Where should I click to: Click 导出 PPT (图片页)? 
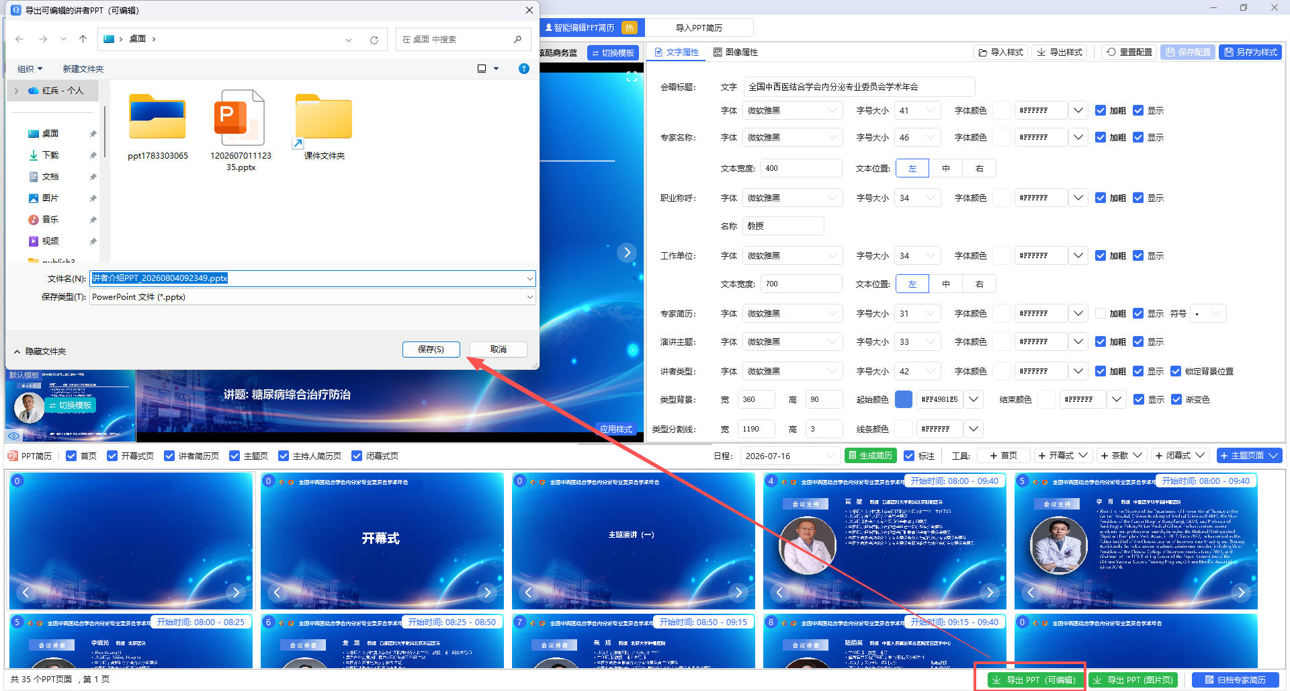(1134, 680)
